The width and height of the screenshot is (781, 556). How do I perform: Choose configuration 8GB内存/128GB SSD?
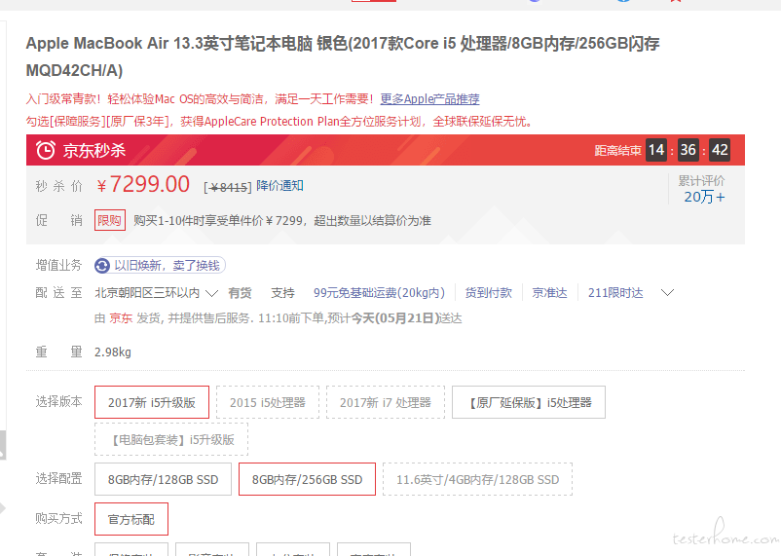click(x=163, y=479)
